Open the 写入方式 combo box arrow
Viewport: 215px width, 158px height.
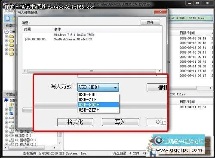click(x=115, y=87)
